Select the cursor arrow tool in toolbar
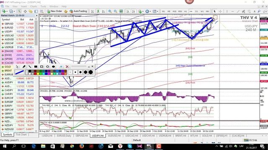 tap(215, 11)
